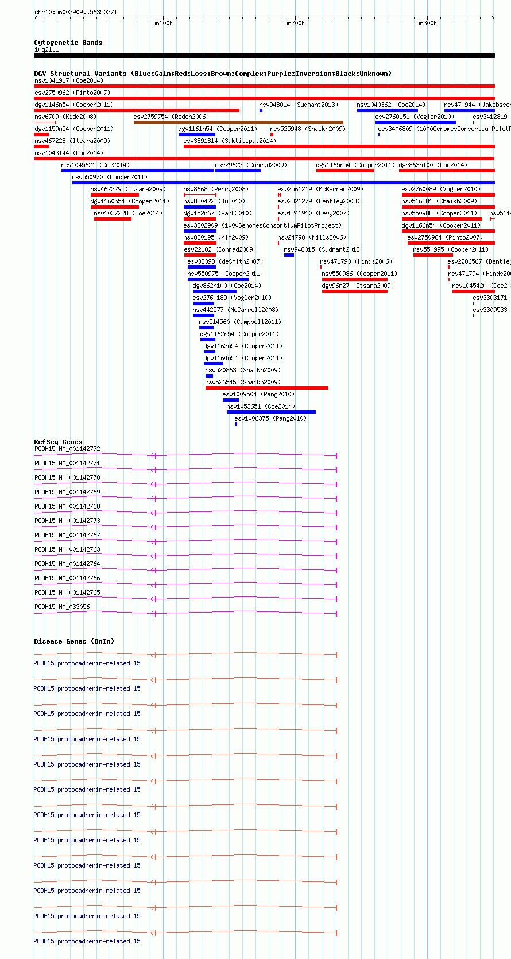Open nsv467228 (Itsara2009) variant label
This screenshot has width=511, height=959.
[72, 141]
